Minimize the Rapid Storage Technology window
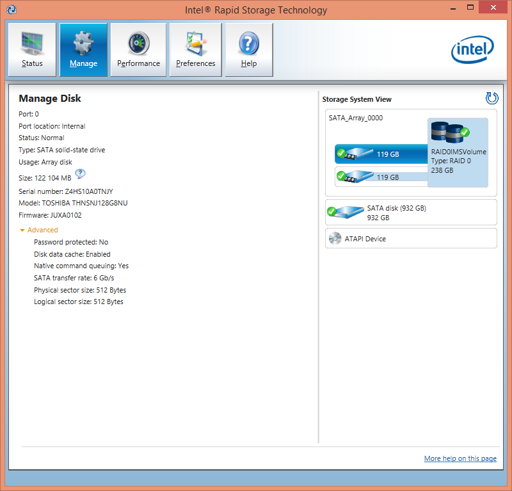The width and height of the screenshot is (512, 491). click(x=453, y=8)
